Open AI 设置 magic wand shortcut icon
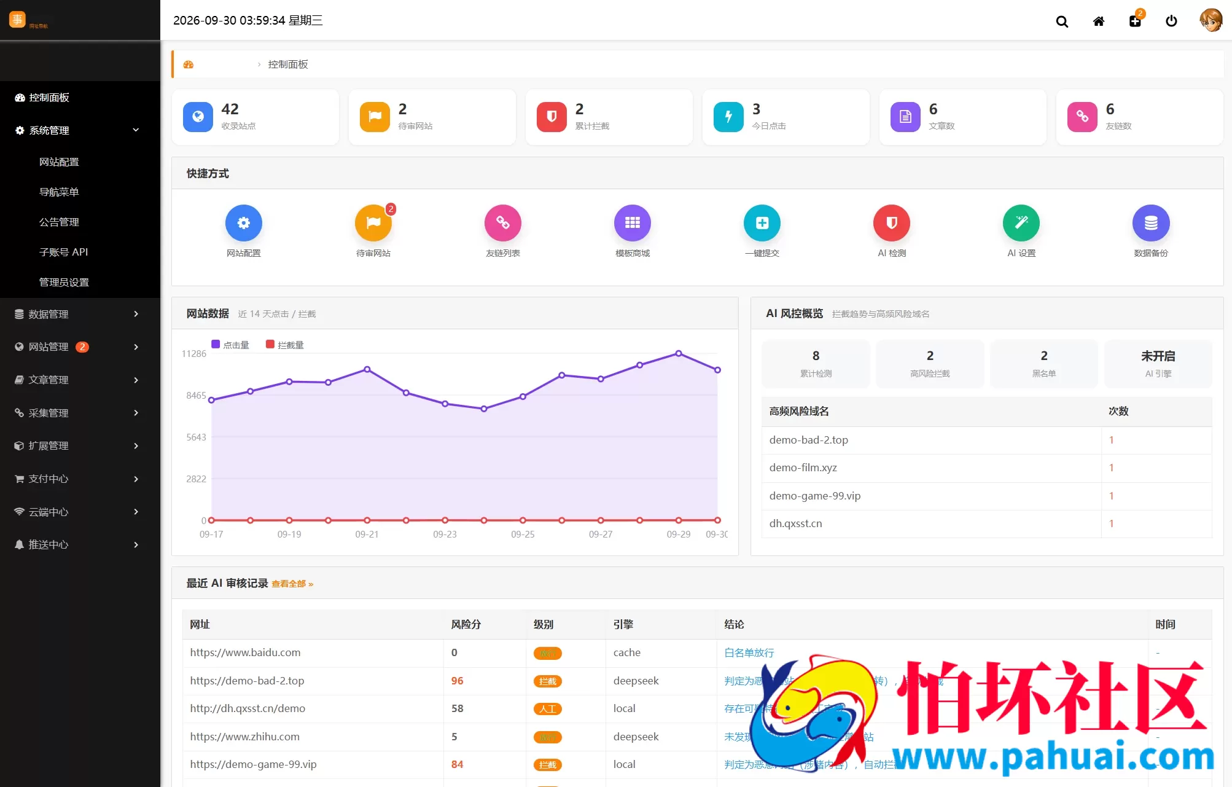Screen dimensions: 1232x787 coord(1021,223)
